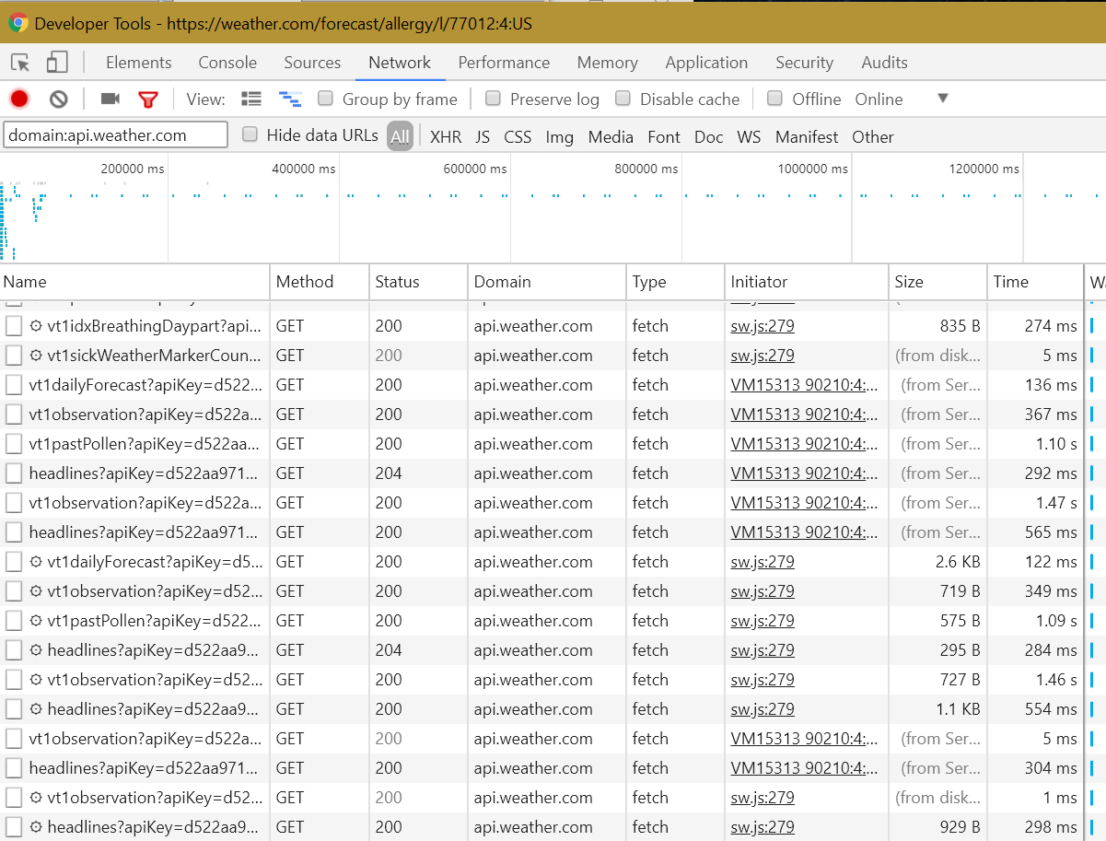1106x841 pixels.
Task: Sort by the Name column header
Action: pyautogui.click(x=134, y=282)
